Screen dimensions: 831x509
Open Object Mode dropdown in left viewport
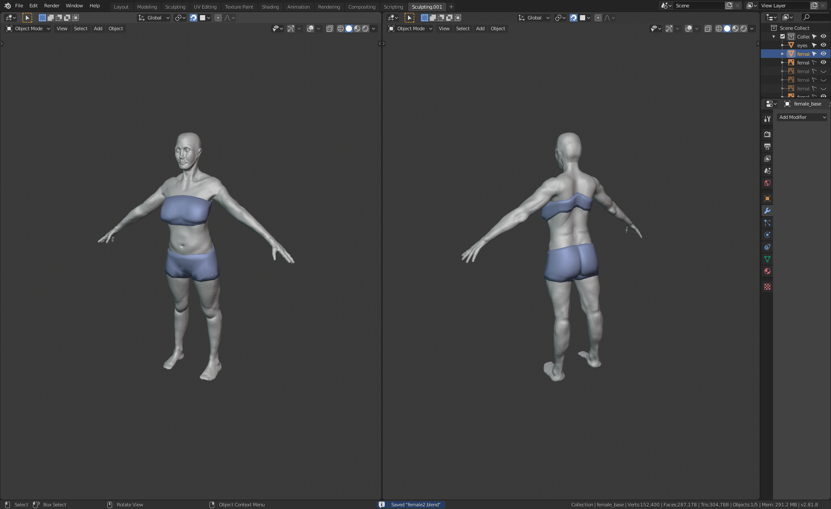pyautogui.click(x=28, y=29)
